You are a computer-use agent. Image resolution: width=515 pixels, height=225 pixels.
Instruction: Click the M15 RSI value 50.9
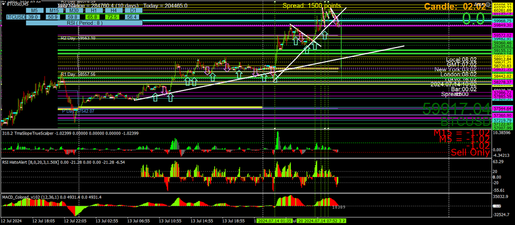click(52, 17)
